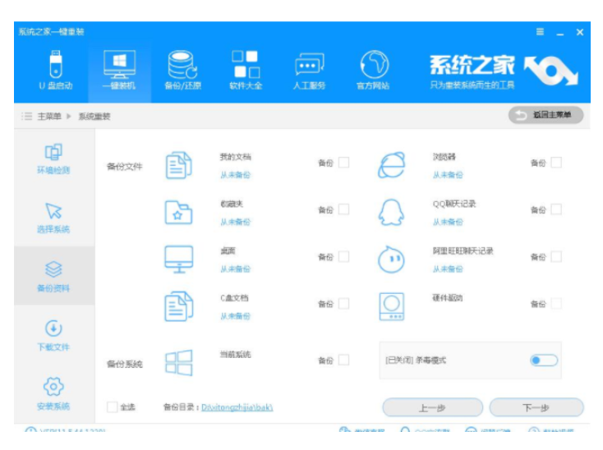603x450 pixels.
Task: Open the 人工服务 tab
Action: (x=309, y=71)
